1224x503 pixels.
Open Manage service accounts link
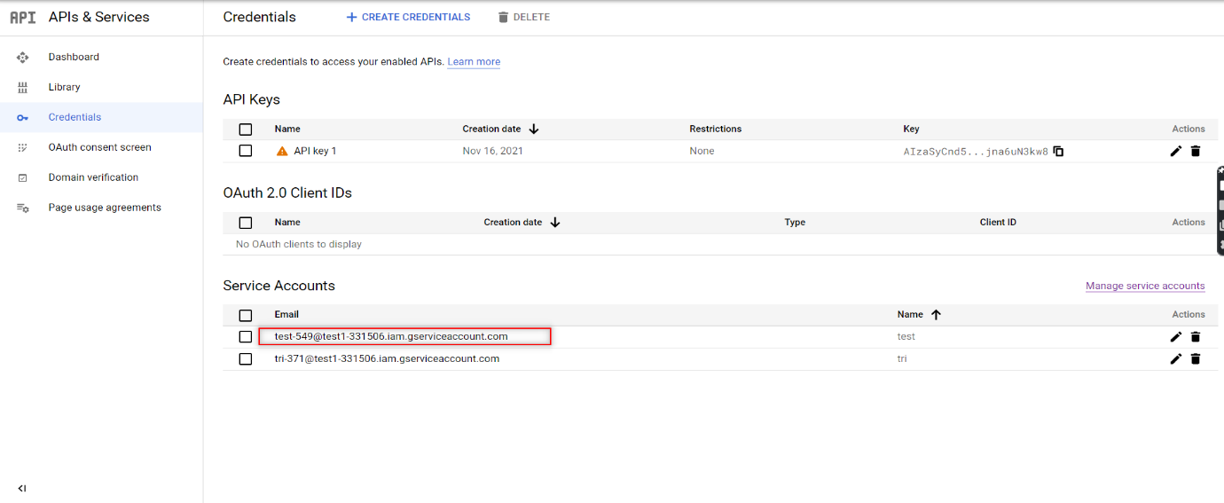1145,286
